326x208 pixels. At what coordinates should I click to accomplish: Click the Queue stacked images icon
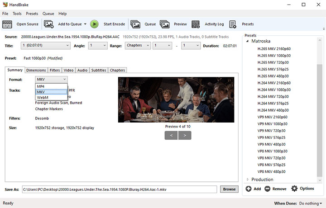coord(135,24)
